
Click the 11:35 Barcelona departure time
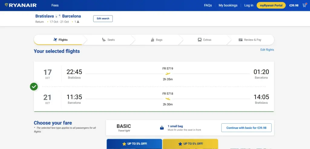coord(74,97)
